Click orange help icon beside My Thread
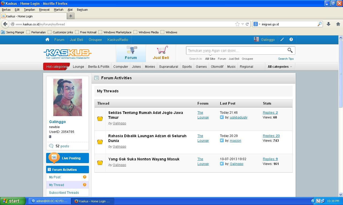343x205 pixels. tap(85, 185)
